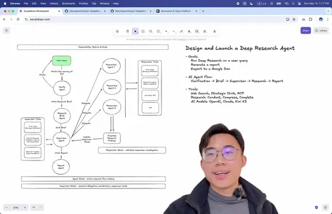Open the Edit menu
This screenshot has height=214, width=332.
pyautogui.click(x=34, y=4)
